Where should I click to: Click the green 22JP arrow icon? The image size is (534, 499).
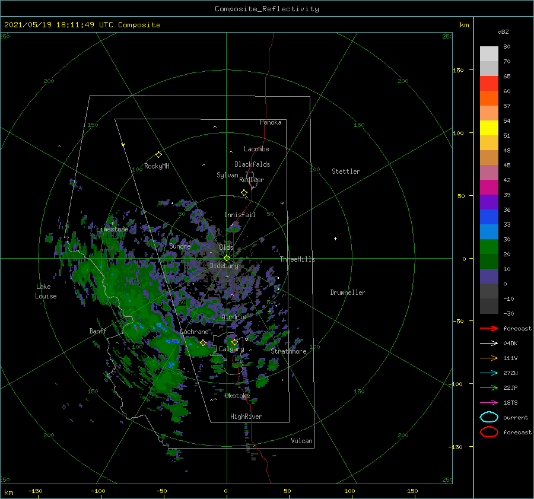pos(489,387)
